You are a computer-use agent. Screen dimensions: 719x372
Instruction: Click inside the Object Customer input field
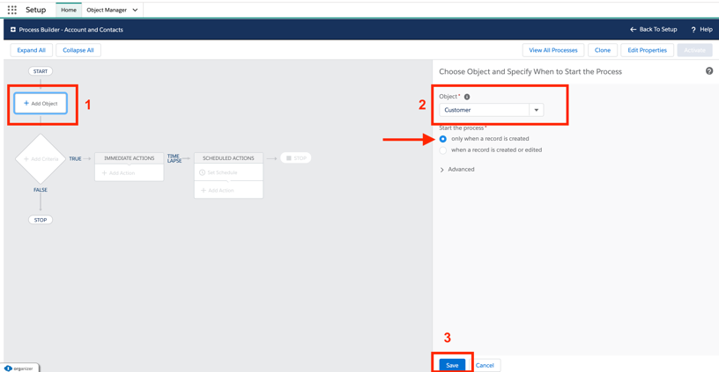point(483,110)
